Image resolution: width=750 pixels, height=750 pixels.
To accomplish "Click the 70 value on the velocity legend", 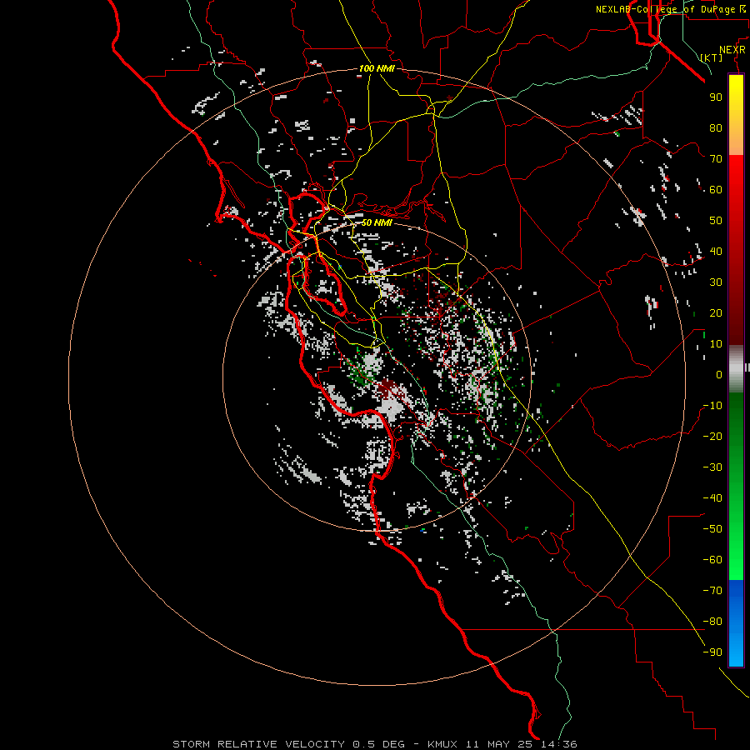I will (x=716, y=159).
